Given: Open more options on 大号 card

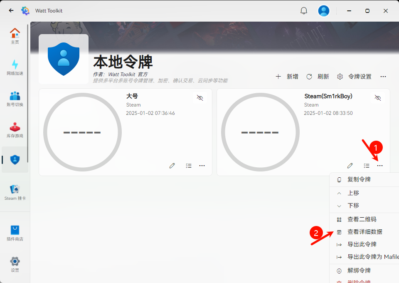Looking at the screenshot, I should pyautogui.click(x=202, y=166).
